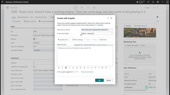Confirm with the OK button
170x95 pixels.
99,80
